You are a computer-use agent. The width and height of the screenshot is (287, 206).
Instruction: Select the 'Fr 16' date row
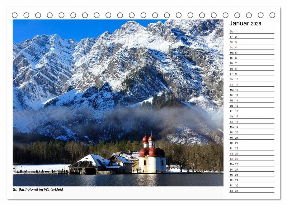click(252, 111)
